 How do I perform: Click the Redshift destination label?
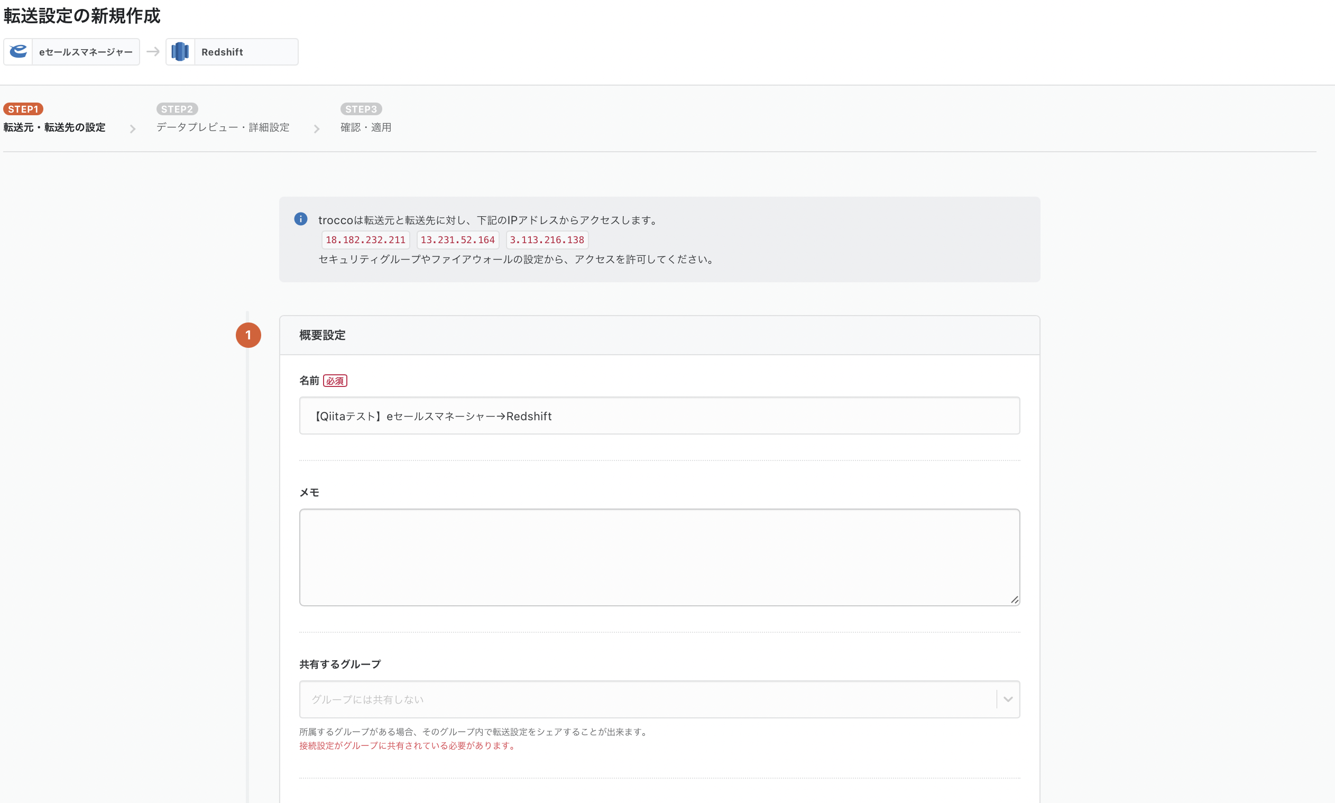tap(222, 52)
